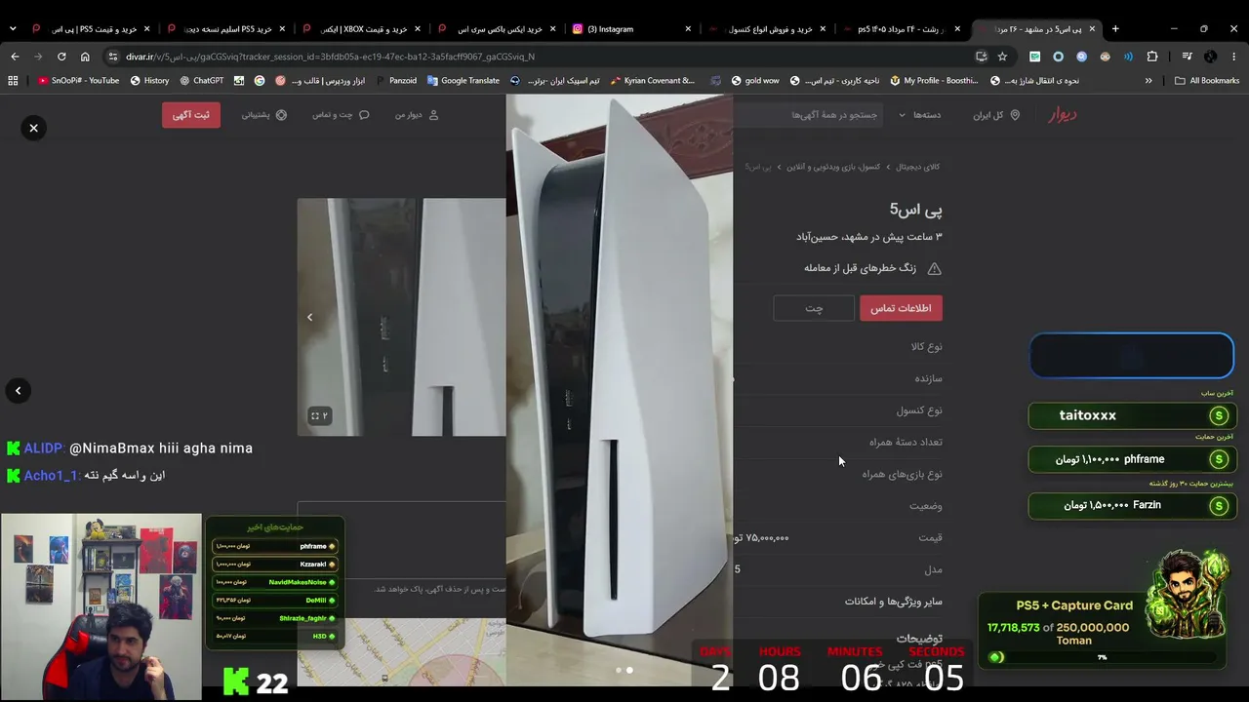1249x702 pixels.
Task: Open the کالای دیجیتال breadcrumb link
Action: point(918,167)
